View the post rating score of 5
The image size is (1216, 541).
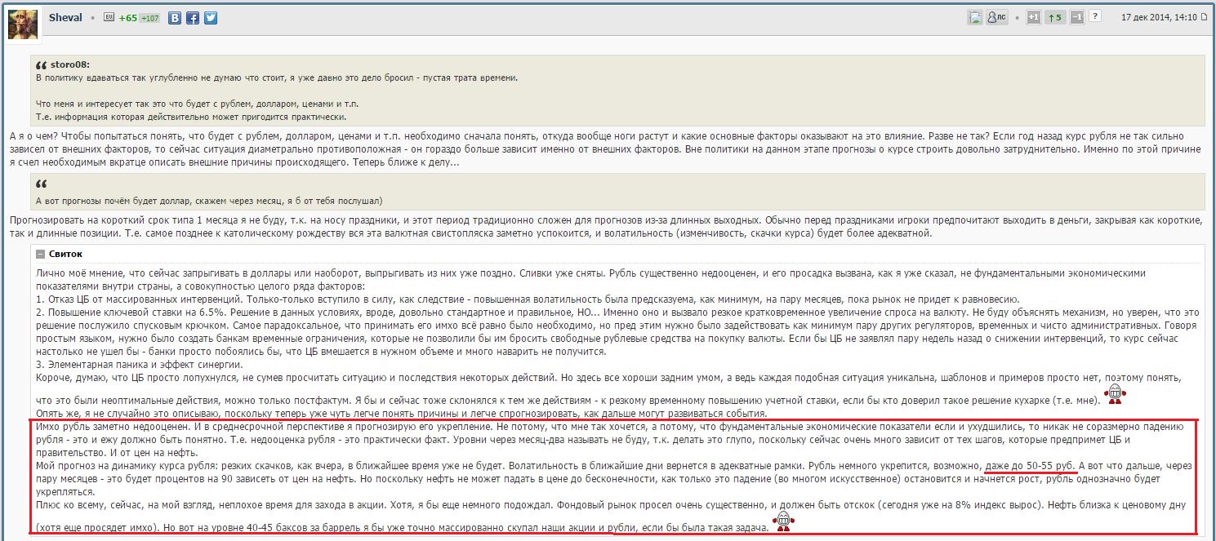[x=1055, y=17]
